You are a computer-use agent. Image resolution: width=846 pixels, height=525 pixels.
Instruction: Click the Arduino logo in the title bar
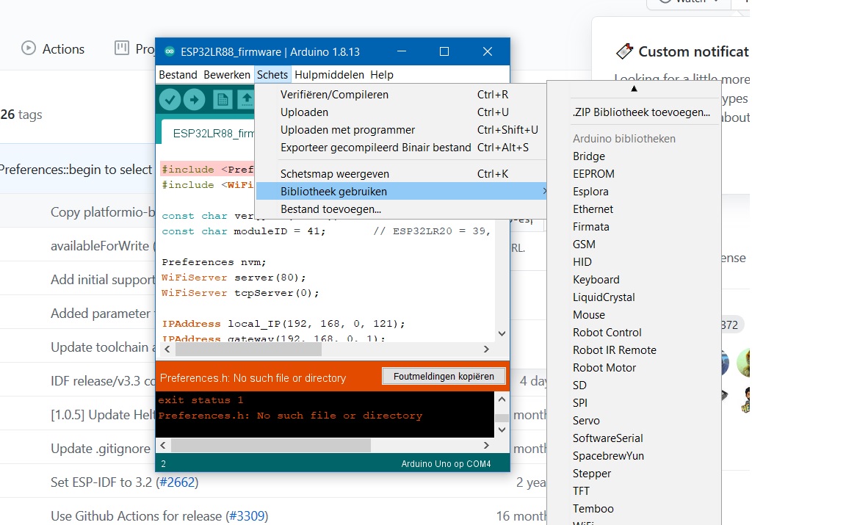pos(170,52)
